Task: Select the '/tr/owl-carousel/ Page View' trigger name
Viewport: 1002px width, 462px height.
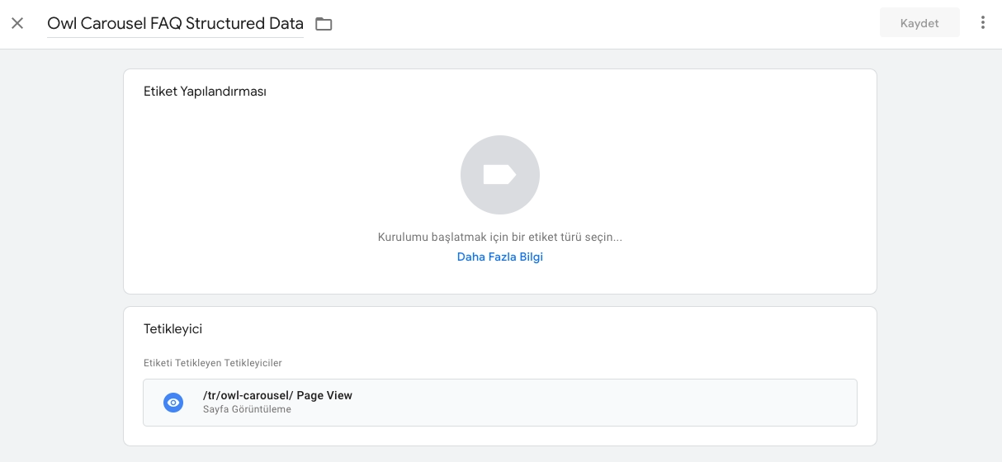Action: pos(277,395)
